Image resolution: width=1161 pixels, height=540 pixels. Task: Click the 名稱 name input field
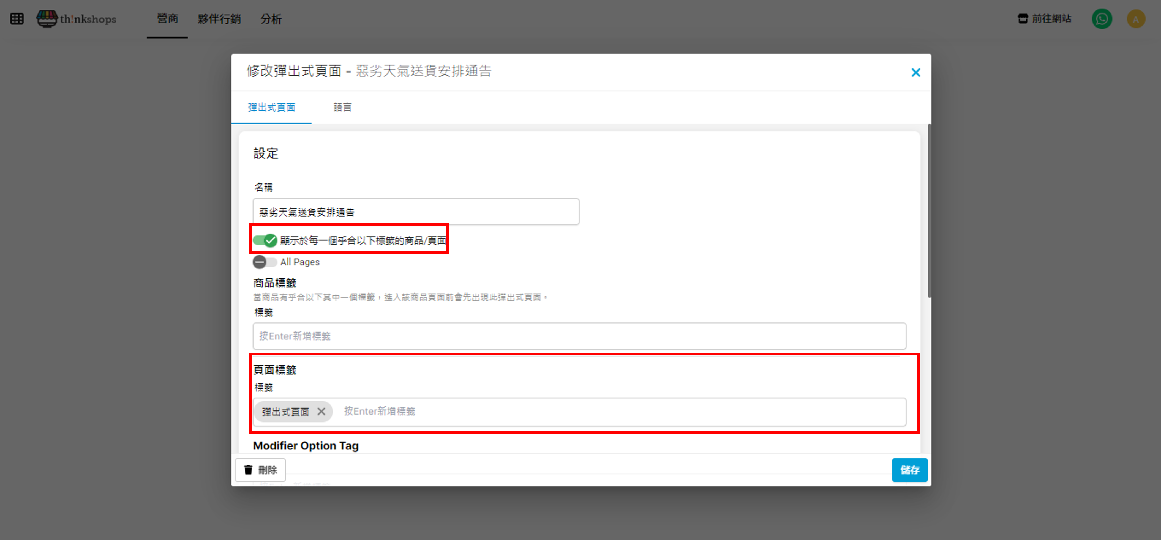(x=416, y=212)
